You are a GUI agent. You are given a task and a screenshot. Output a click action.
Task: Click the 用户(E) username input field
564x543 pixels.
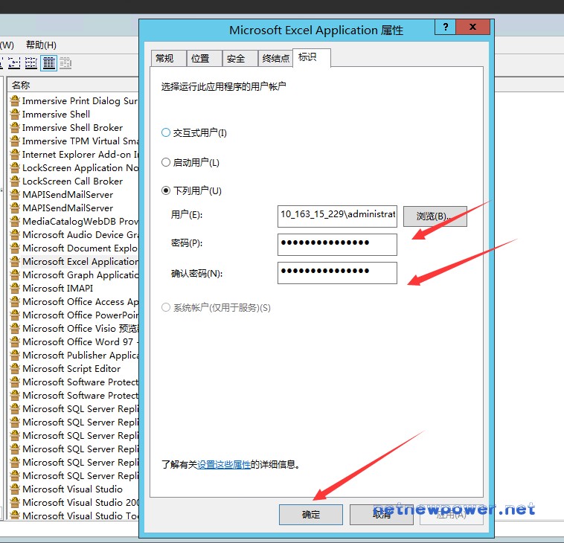pos(337,216)
